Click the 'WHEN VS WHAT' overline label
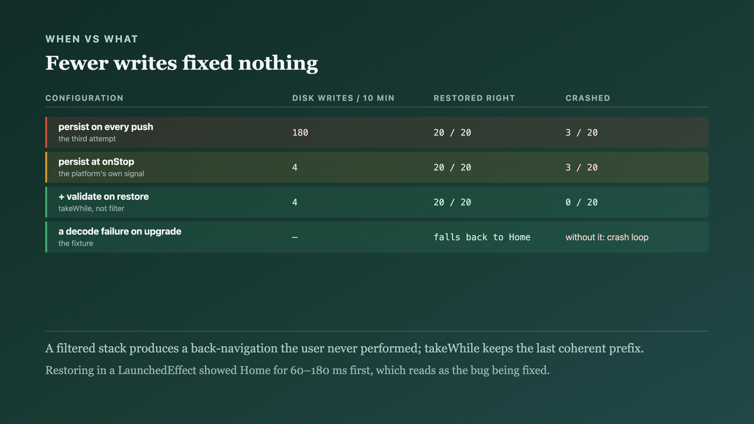Screen dimensions: 754x424 92,39
